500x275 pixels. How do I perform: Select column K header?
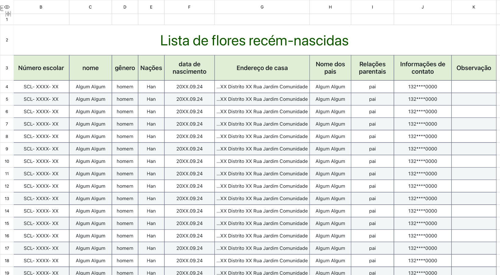(474, 7)
